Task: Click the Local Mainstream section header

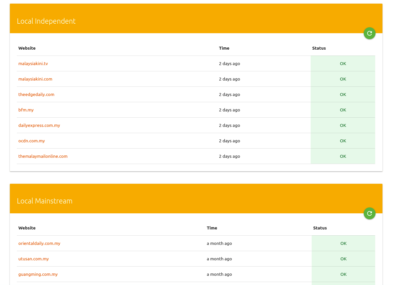Action: [44, 201]
